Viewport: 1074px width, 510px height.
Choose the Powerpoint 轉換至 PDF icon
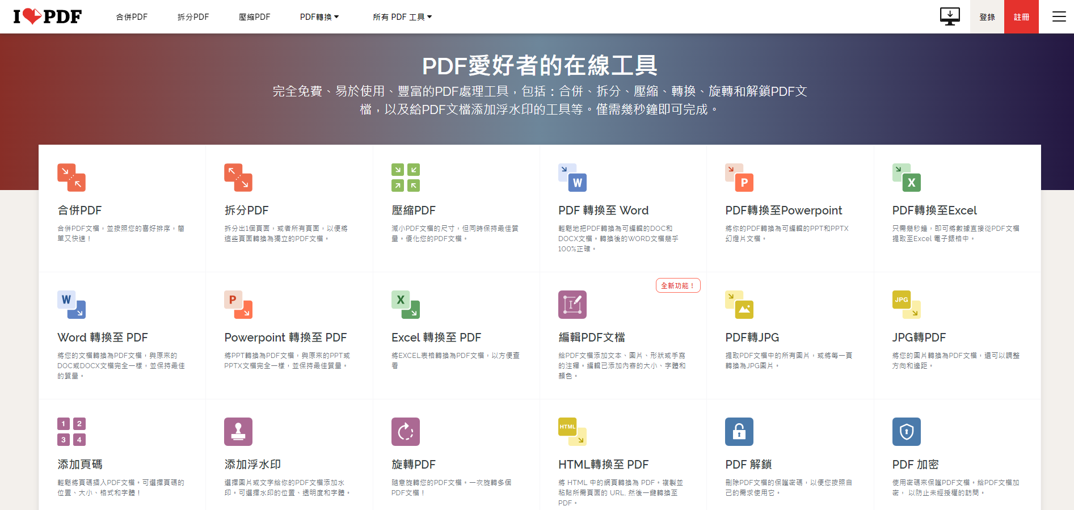(238, 305)
